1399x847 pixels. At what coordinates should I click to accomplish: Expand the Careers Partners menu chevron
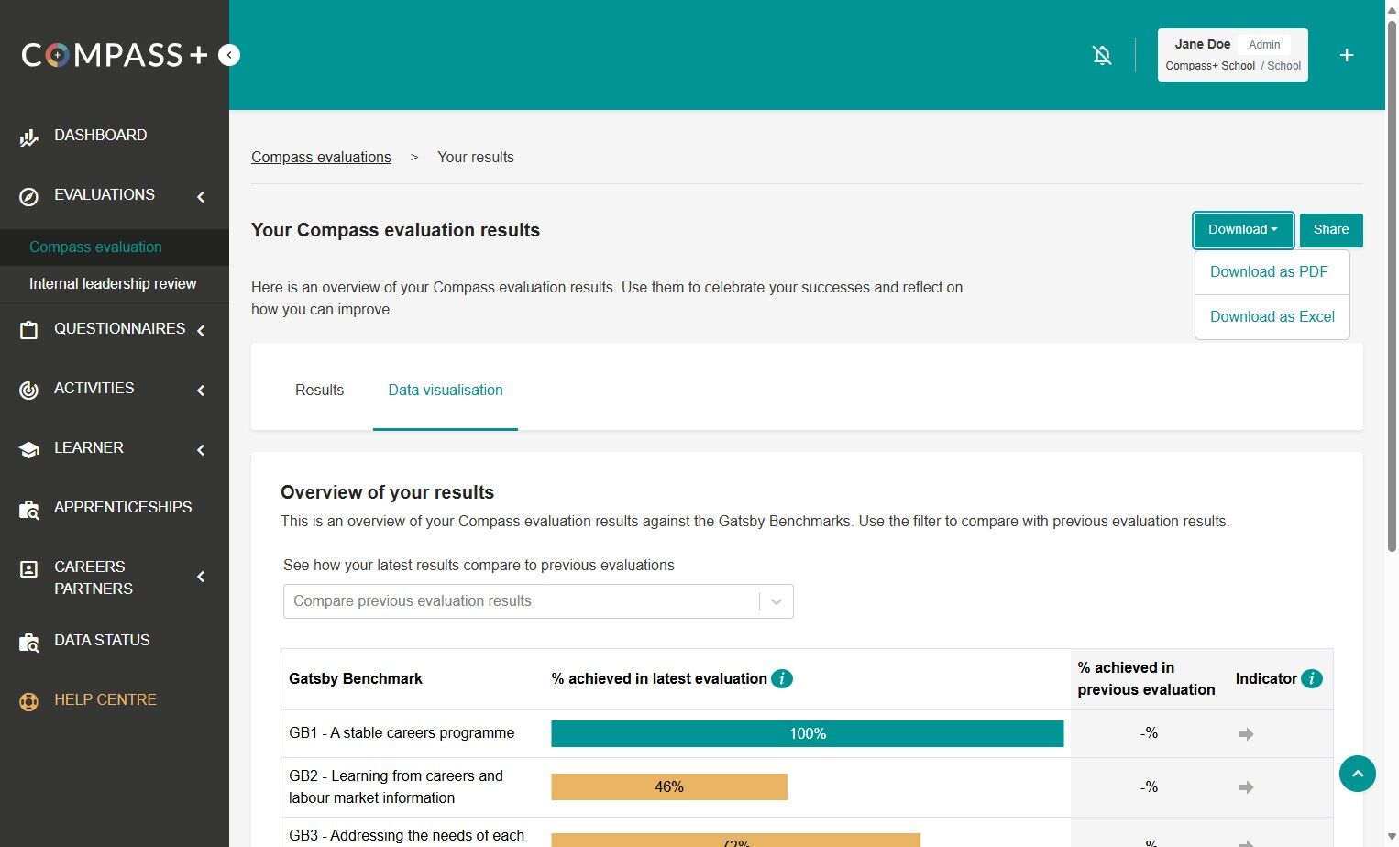pos(201,577)
